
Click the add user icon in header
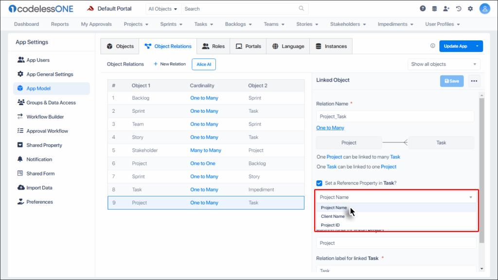[x=446, y=9]
